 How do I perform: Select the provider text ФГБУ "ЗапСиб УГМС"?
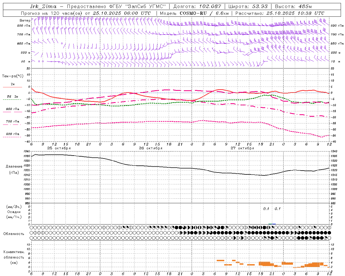pos(138,6)
